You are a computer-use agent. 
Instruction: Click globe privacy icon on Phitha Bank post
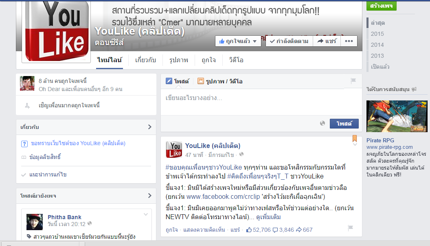[90, 224]
